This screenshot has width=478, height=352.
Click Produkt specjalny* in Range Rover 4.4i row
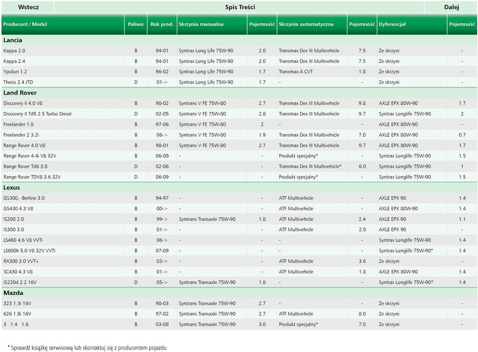(298, 156)
